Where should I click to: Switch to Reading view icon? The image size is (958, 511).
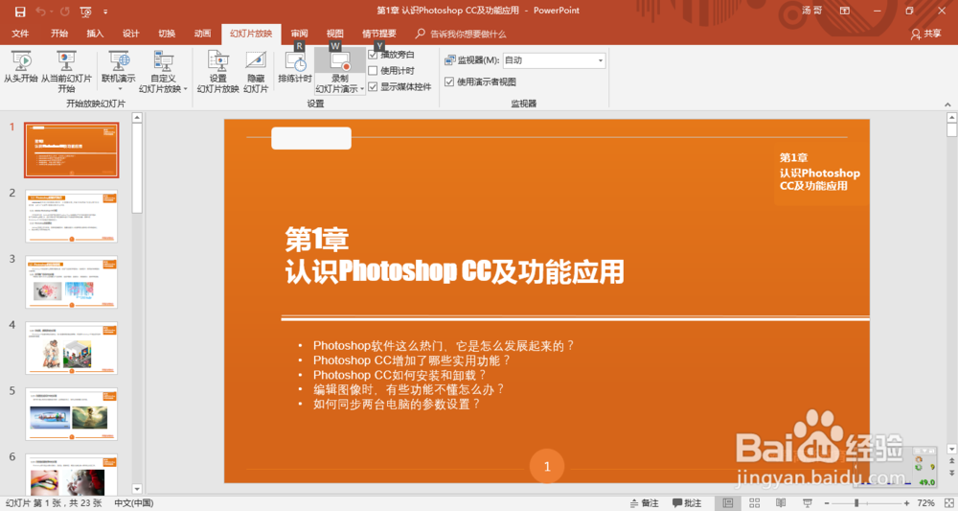(x=781, y=503)
